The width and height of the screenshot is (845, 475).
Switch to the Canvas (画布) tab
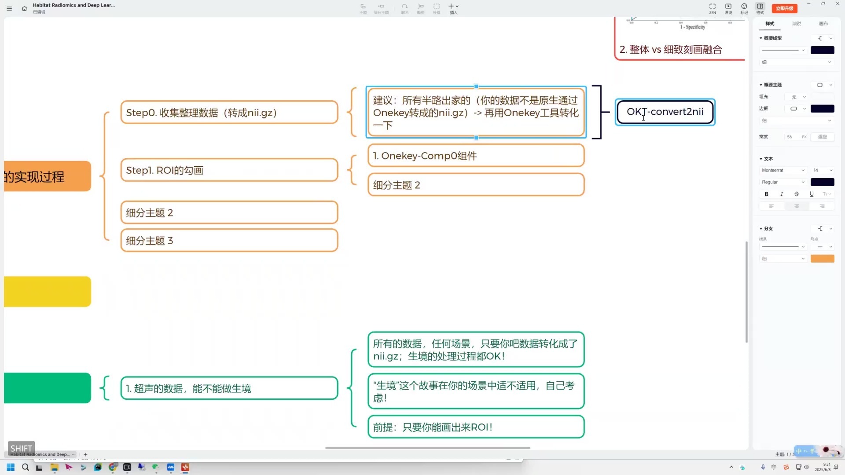click(x=823, y=24)
